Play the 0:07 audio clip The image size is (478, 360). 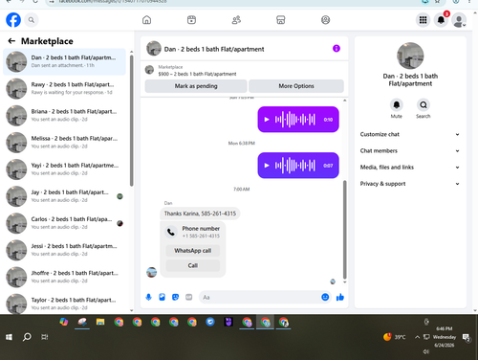pos(267,166)
